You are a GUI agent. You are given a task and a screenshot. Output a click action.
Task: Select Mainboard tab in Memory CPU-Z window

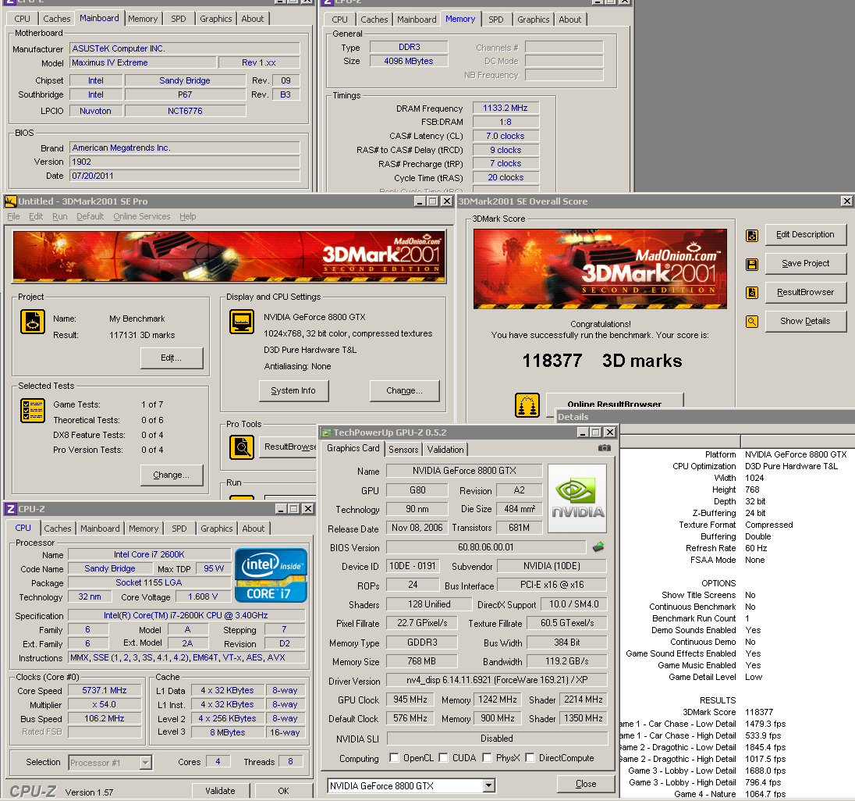(x=417, y=20)
